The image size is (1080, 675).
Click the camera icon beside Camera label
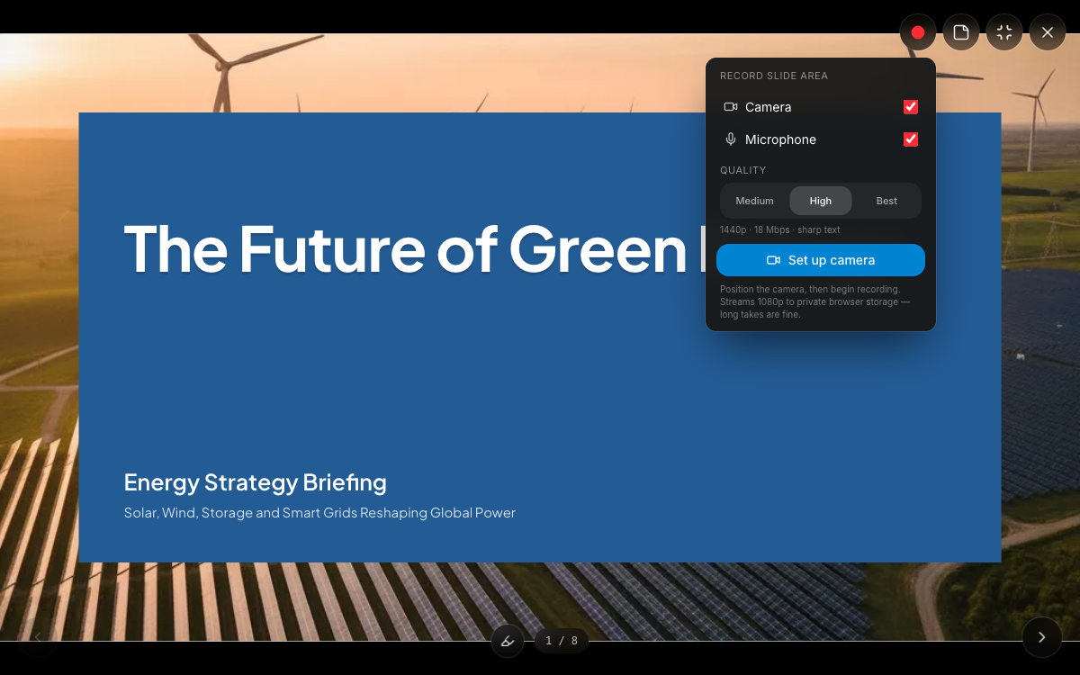click(731, 107)
